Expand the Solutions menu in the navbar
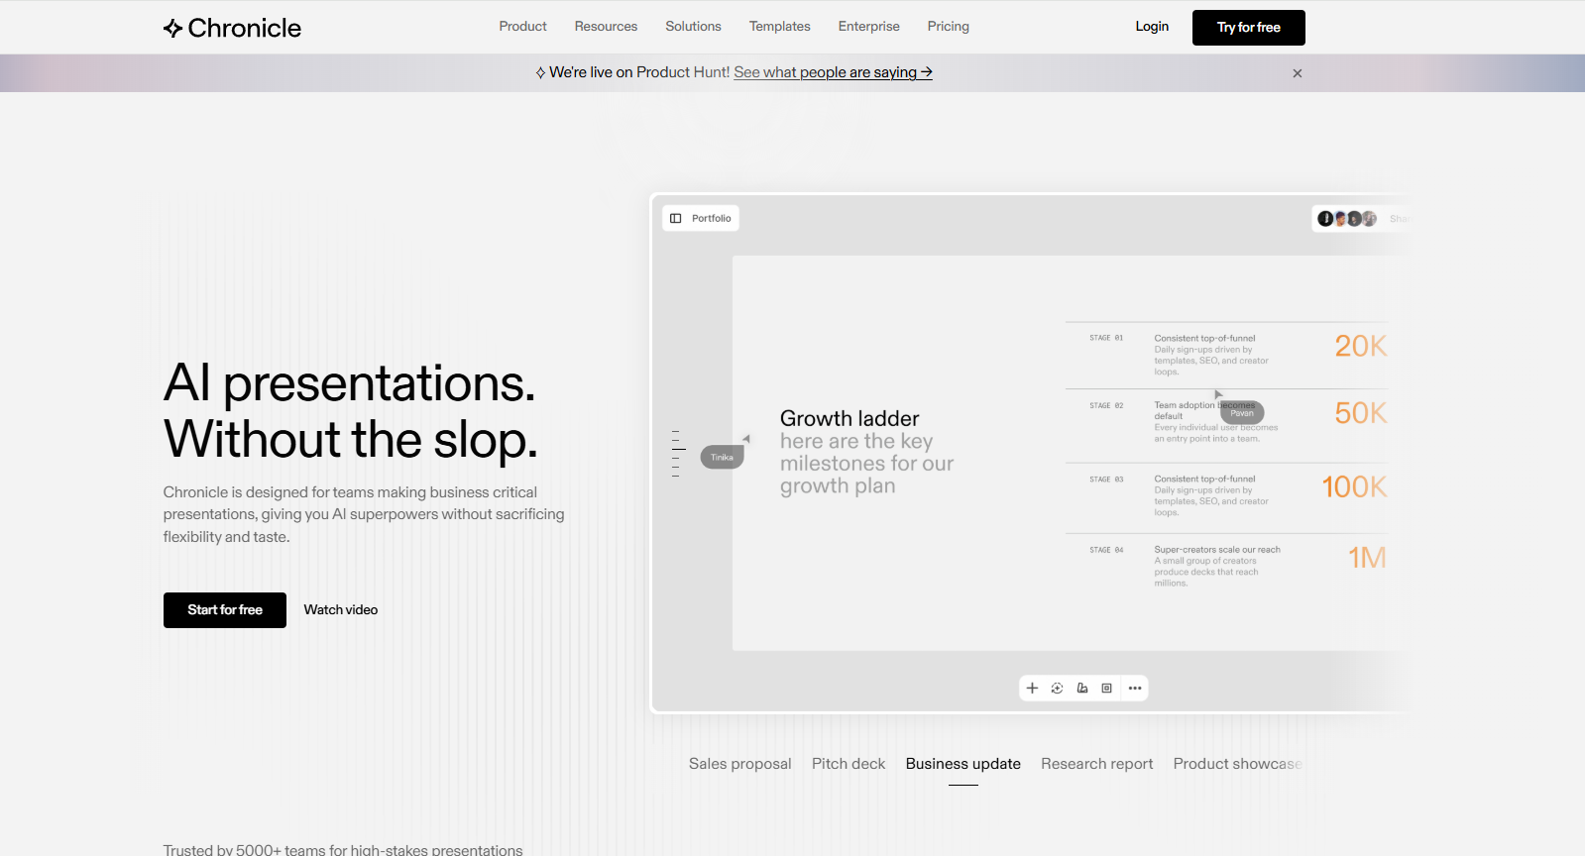This screenshot has height=856, width=1585. [x=693, y=27]
